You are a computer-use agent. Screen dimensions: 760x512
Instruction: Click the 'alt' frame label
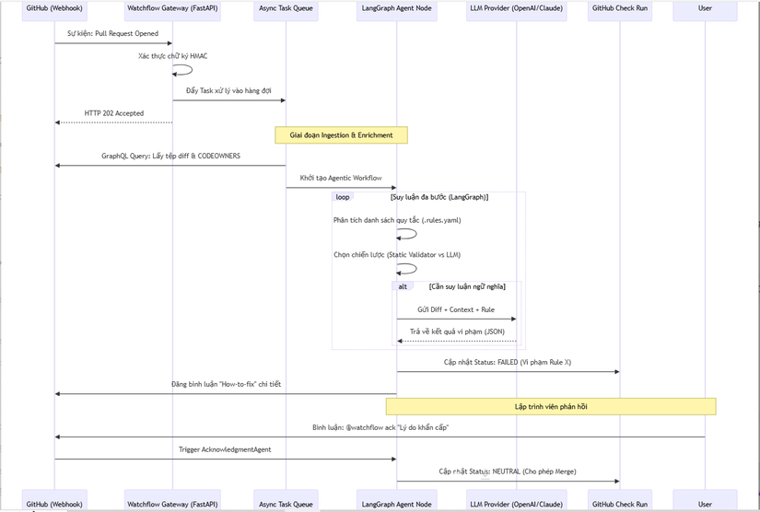point(403,286)
